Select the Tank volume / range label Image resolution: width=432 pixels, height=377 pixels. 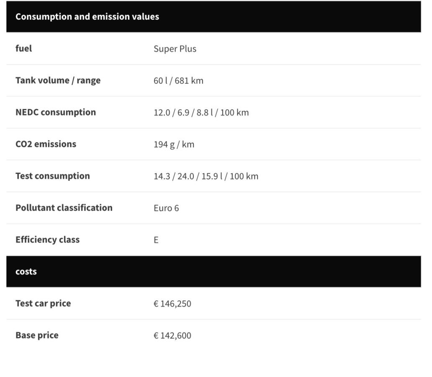click(58, 80)
